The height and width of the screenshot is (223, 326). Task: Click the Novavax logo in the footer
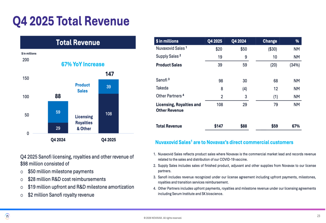click(7, 216)
